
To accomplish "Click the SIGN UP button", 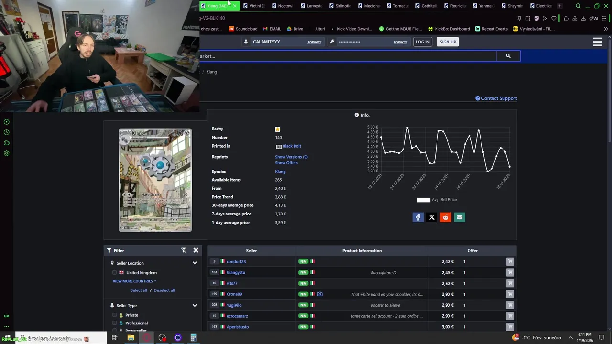I will coord(448,42).
